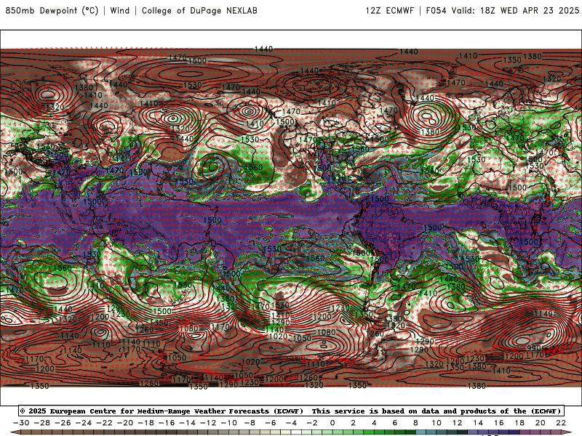
Task: Click the -4 value on the color scale
Action: click(x=292, y=423)
